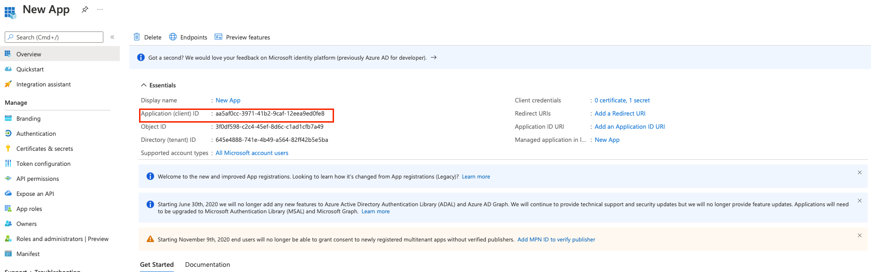Click the Certificates & secrets key icon

click(x=8, y=148)
